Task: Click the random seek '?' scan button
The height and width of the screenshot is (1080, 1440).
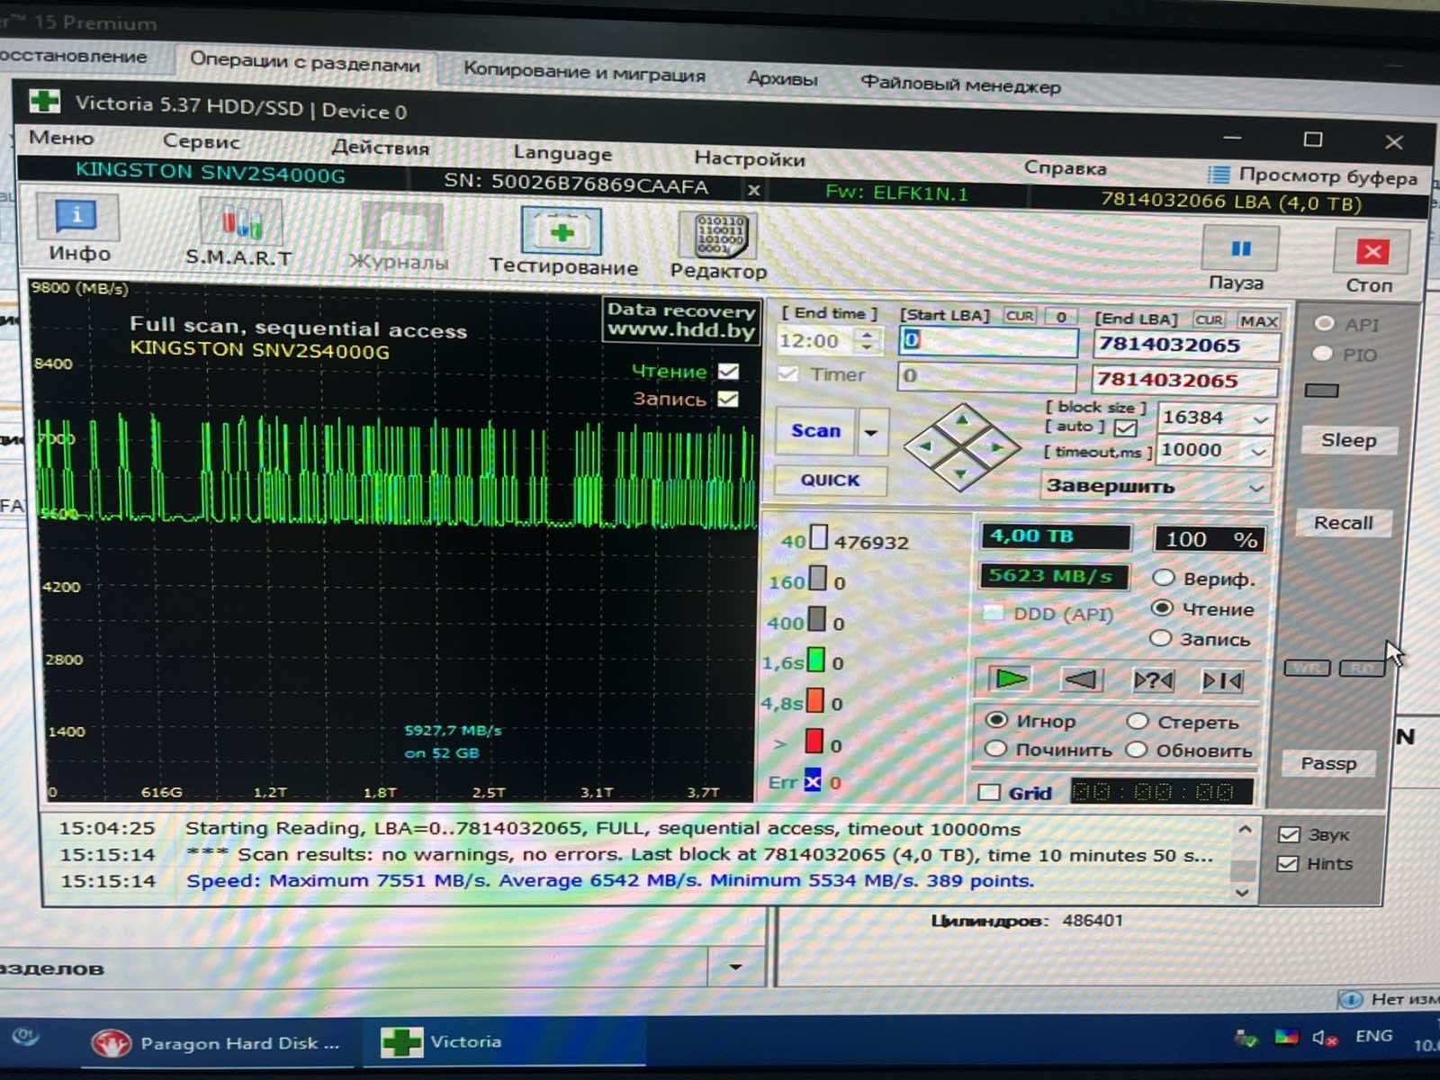Action: coord(1151,679)
